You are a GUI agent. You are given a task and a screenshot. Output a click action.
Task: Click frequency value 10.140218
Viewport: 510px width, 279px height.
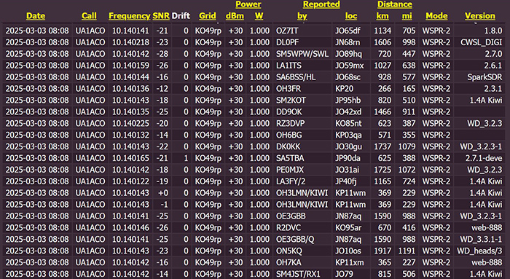coord(130,42)
